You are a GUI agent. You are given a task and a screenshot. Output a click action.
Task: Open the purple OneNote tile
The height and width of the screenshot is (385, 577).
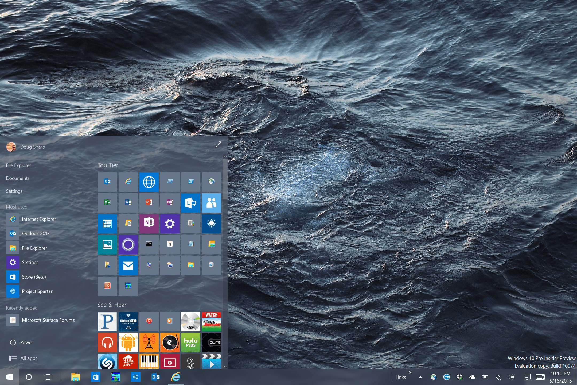point(149,224)
